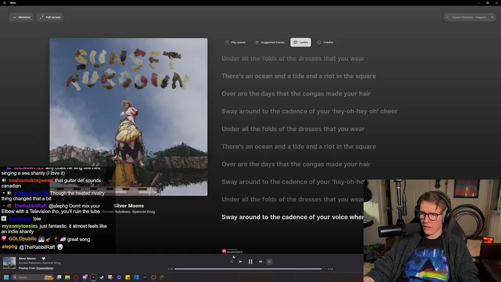Pause the current song
This screenshot has height=282, width=501.
click(x=250, y=262)
